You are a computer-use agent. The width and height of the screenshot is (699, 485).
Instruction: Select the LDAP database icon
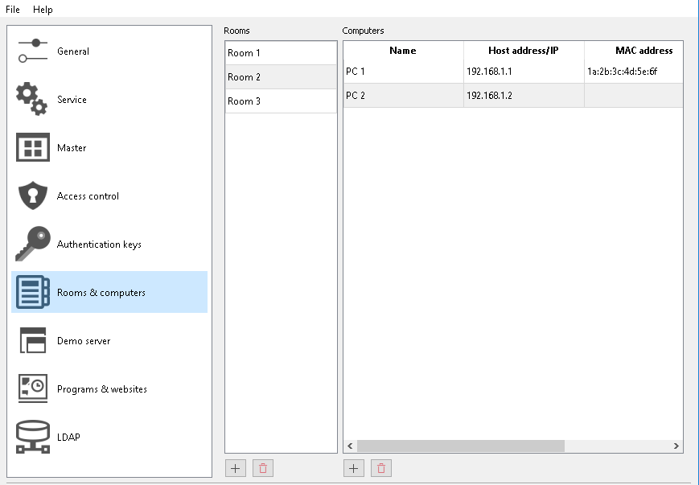[x=32, y=437]
